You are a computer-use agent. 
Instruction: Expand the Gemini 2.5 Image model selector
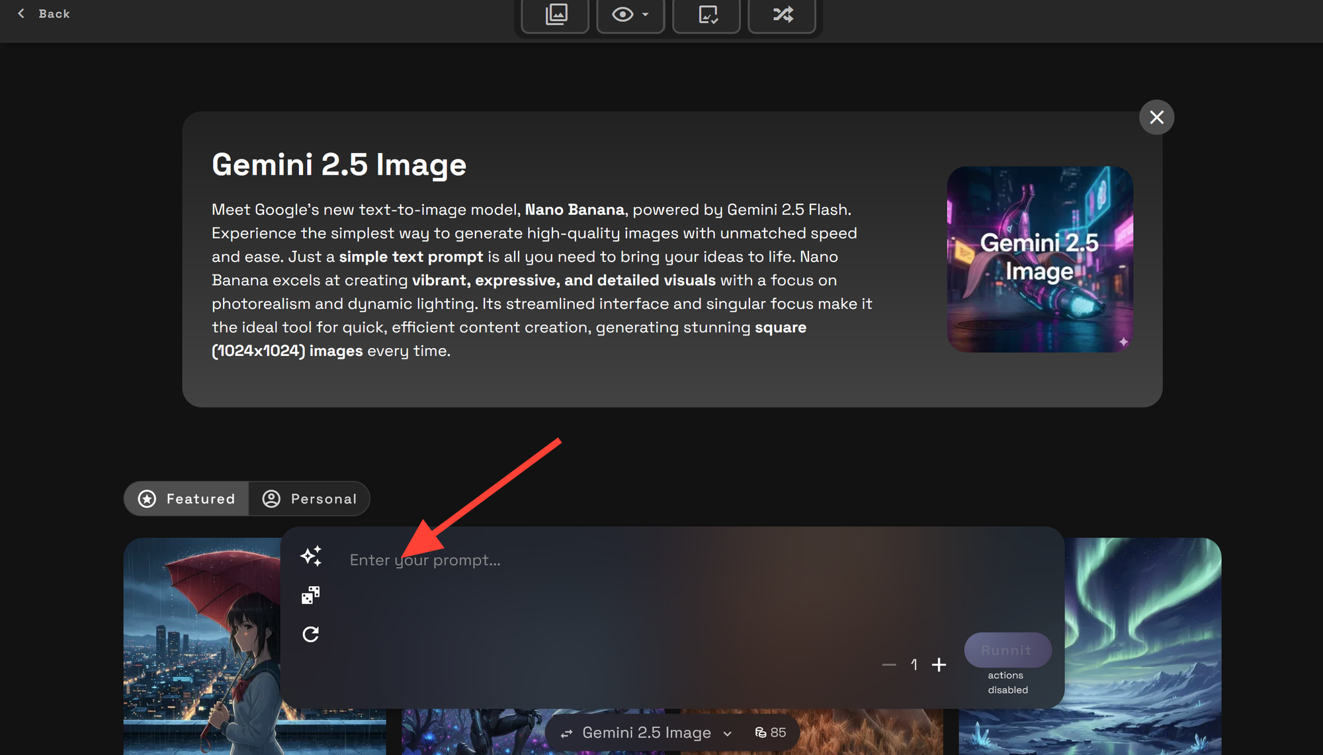(728, 733)
